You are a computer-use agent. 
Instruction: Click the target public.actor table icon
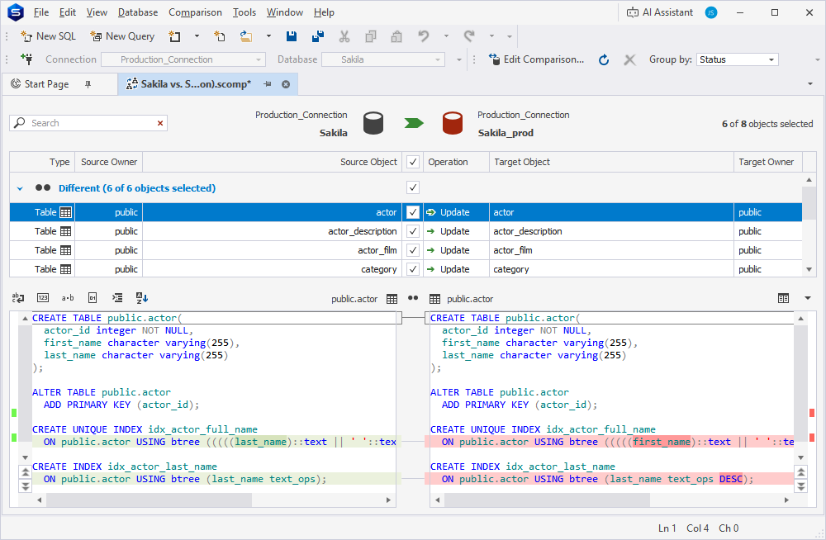coord(434,299)
